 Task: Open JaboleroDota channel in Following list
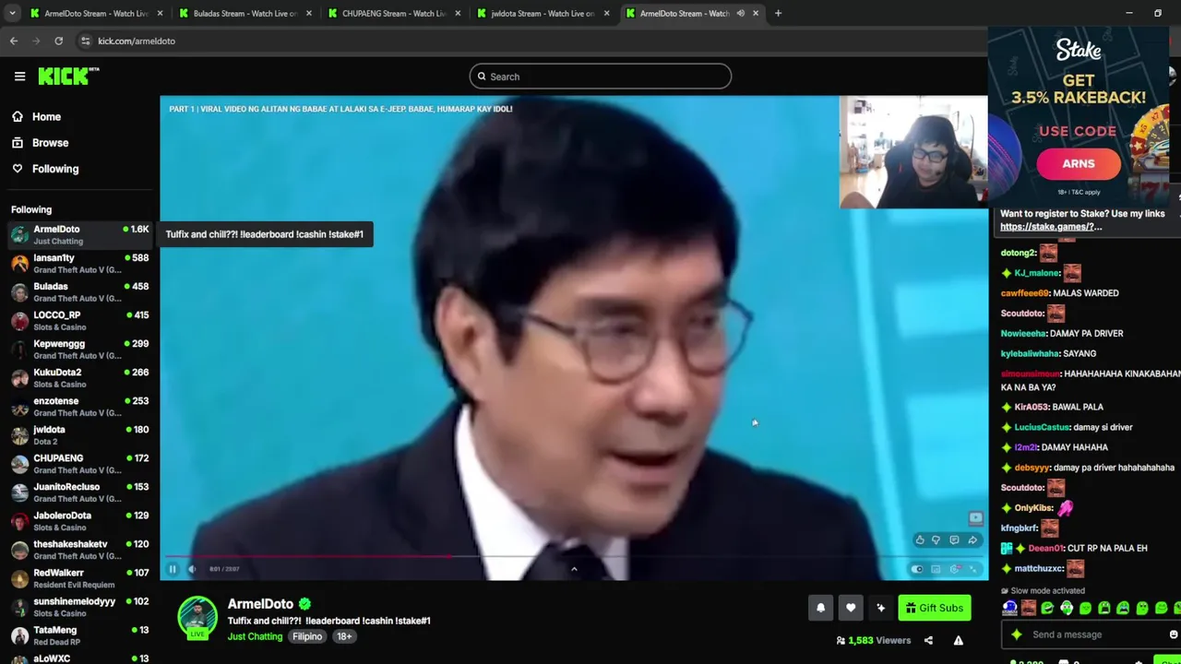pyautogui.click(x=79, y=520)
